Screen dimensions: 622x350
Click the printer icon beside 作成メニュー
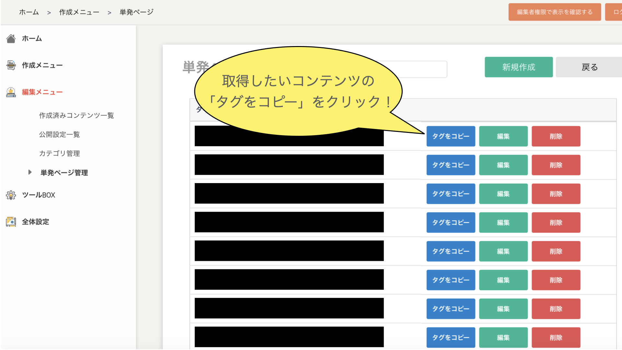11,65
